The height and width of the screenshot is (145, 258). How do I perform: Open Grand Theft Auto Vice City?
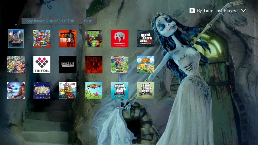pyautogui.click(x=120, y=91)
